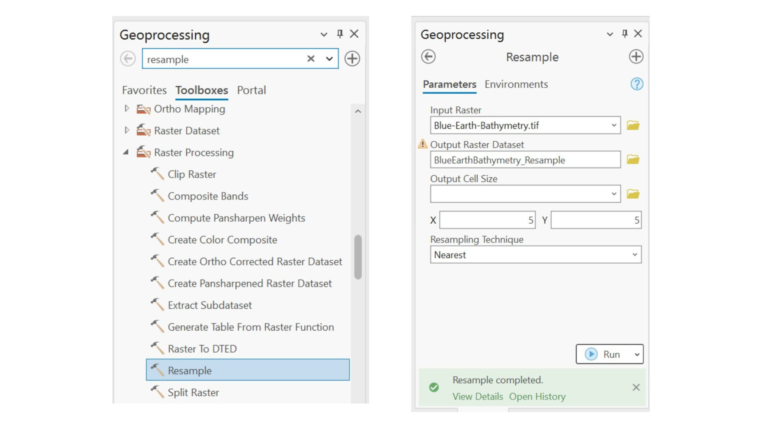Image resolution: width=762 pixels, height=428 pixels.
Task: Switch to the Favorites tab
Action: 144,90
